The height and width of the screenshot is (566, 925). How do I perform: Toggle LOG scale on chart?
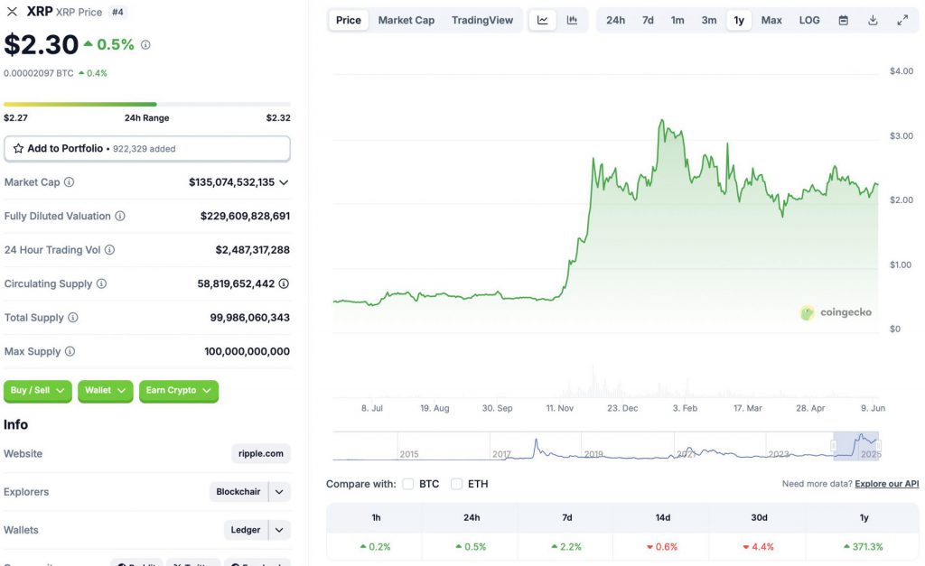[x=809, y=20]
